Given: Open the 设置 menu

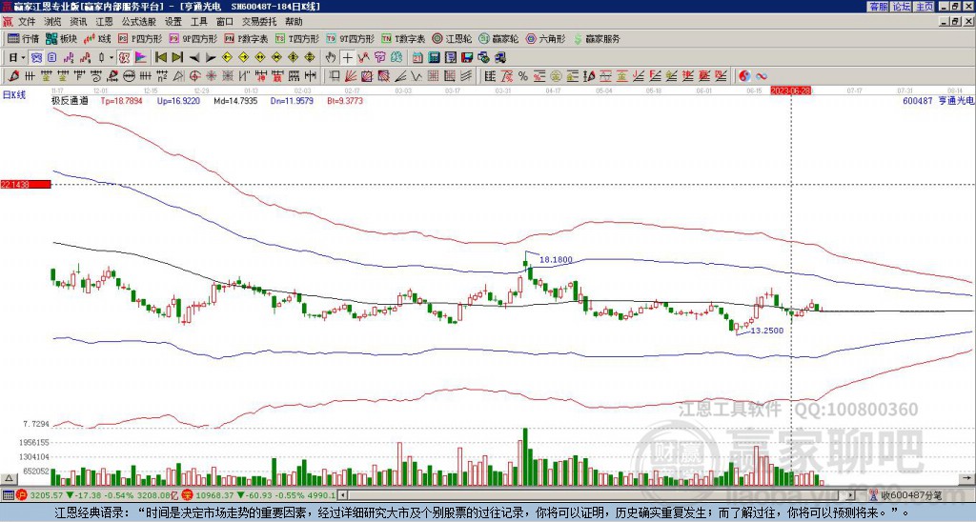Looking at the screenshot, I should click(x=173, y=22).
